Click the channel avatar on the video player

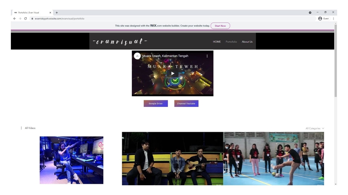137,56
